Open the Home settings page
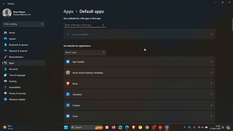This screenshot has width=233, height=131. click(23, 33)
